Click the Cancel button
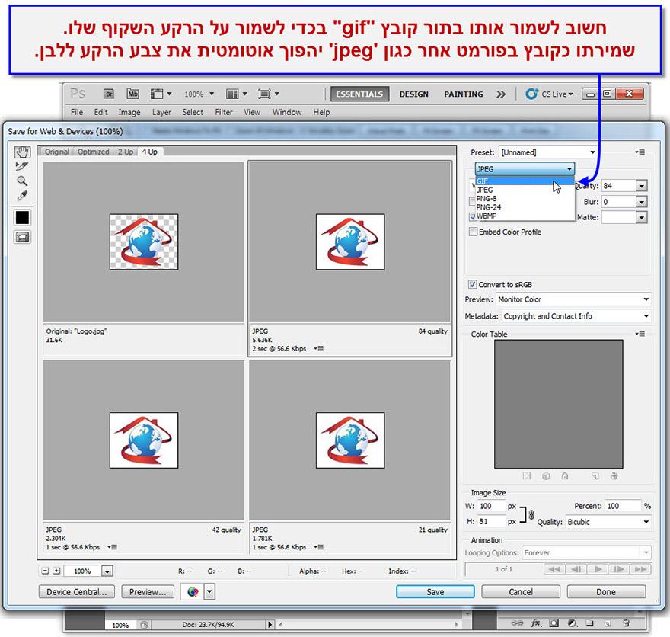Image resolution: width=670 pixels, height=637 pixels. tap(521, 592)
